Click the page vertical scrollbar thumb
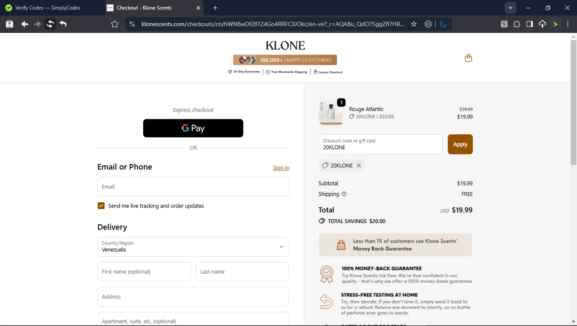577x326 pixels. [574, 102]
